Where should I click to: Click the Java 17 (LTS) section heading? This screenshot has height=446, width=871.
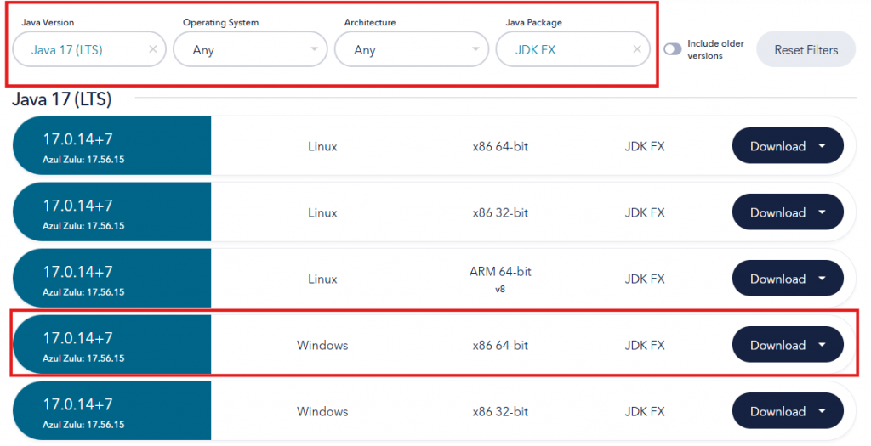pos(61,99)
